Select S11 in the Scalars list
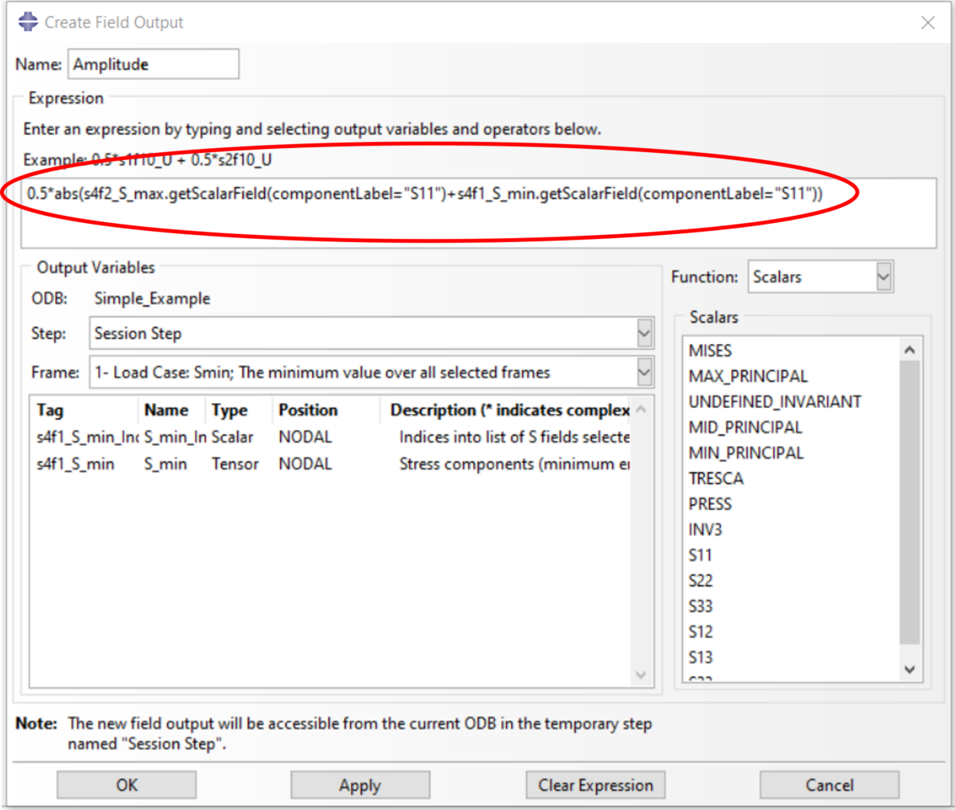Viewport: 955px width, 810px height. coord(700,554)
